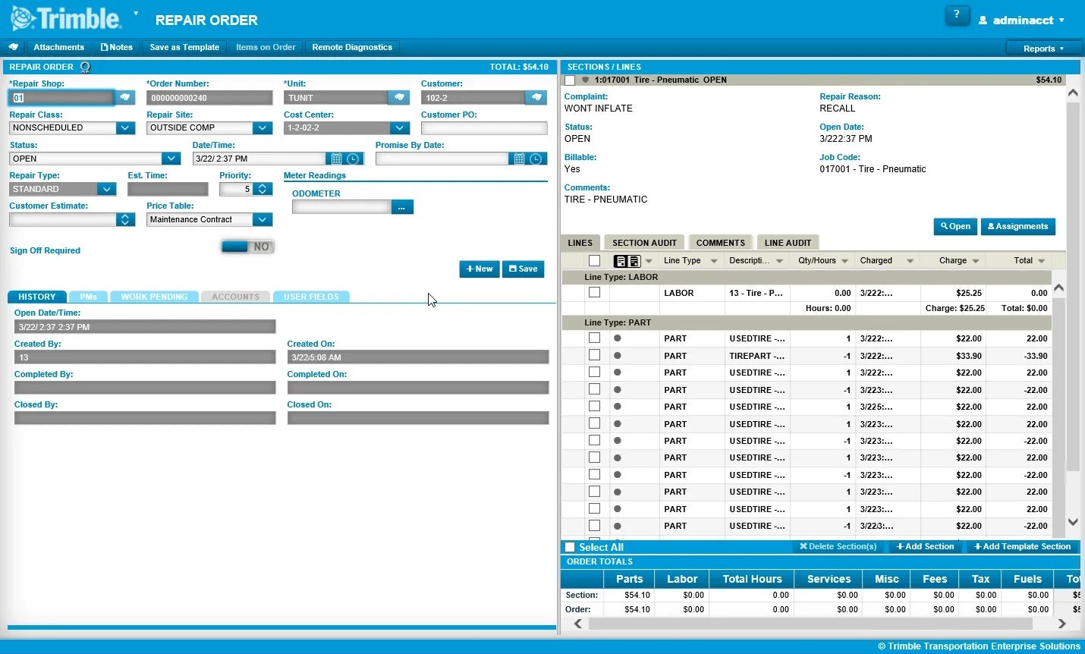Click the New button
This screenshot has height=654, width=1085.
click(480, 269)
